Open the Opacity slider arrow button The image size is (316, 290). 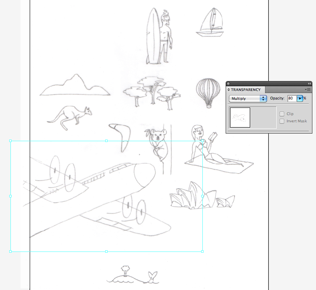click(300, 99)
